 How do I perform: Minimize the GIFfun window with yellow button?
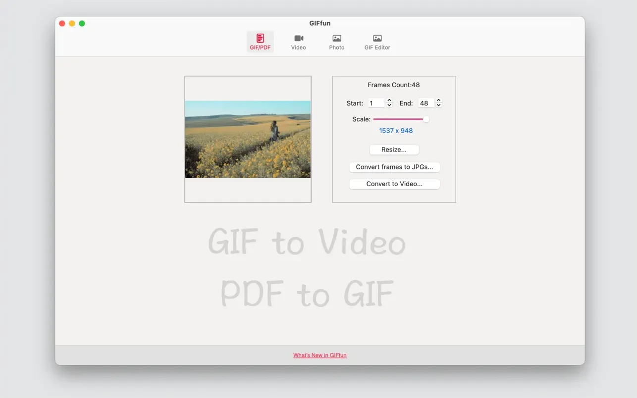click(72, 23)
